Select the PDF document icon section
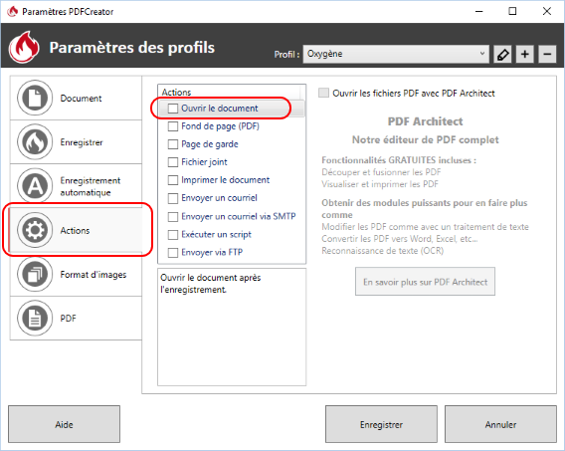This screenshot has height=451, width=565. pos(35,318)
